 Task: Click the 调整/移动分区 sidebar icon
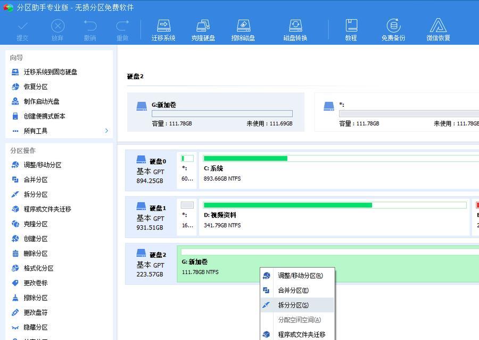click(15, 165)
